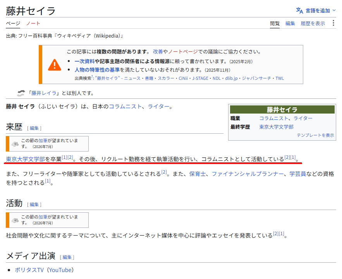Open the dlib.jp source search link
This screenshot has width=342, height=279.
pos(231,78)
